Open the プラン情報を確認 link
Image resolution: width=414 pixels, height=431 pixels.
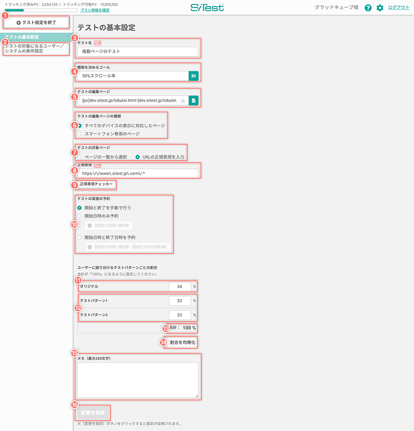[95, 10]
